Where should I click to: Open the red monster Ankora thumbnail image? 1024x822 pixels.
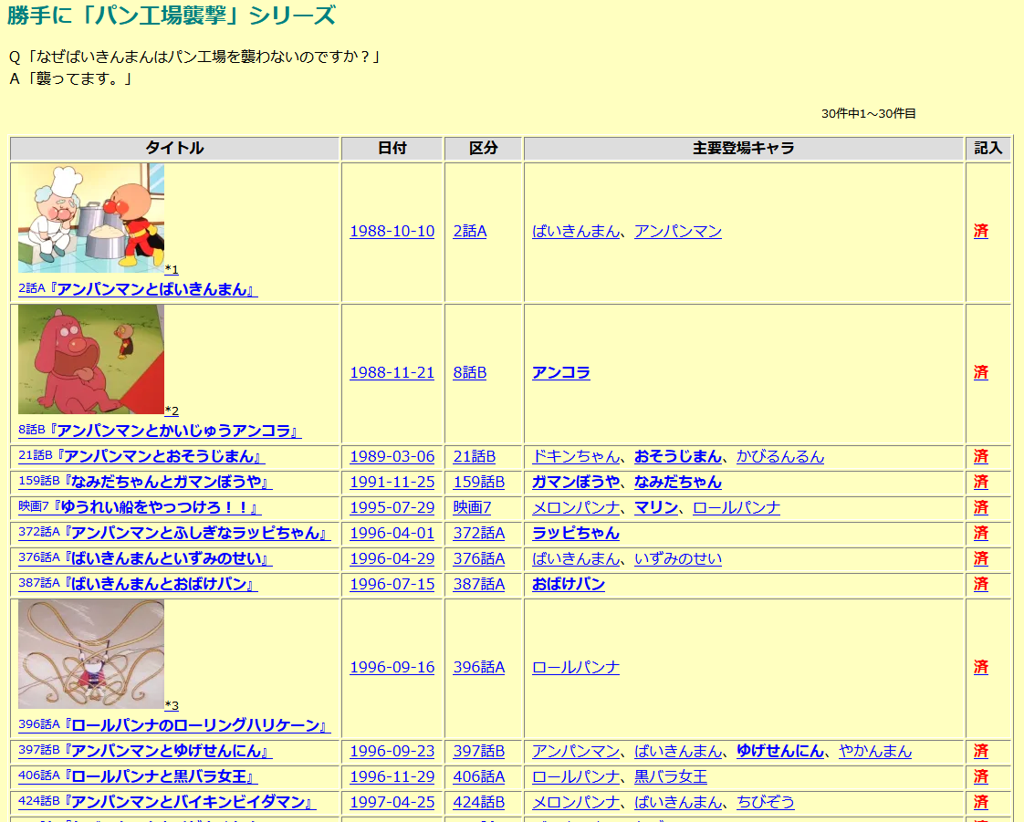click(x=91, y=359)
